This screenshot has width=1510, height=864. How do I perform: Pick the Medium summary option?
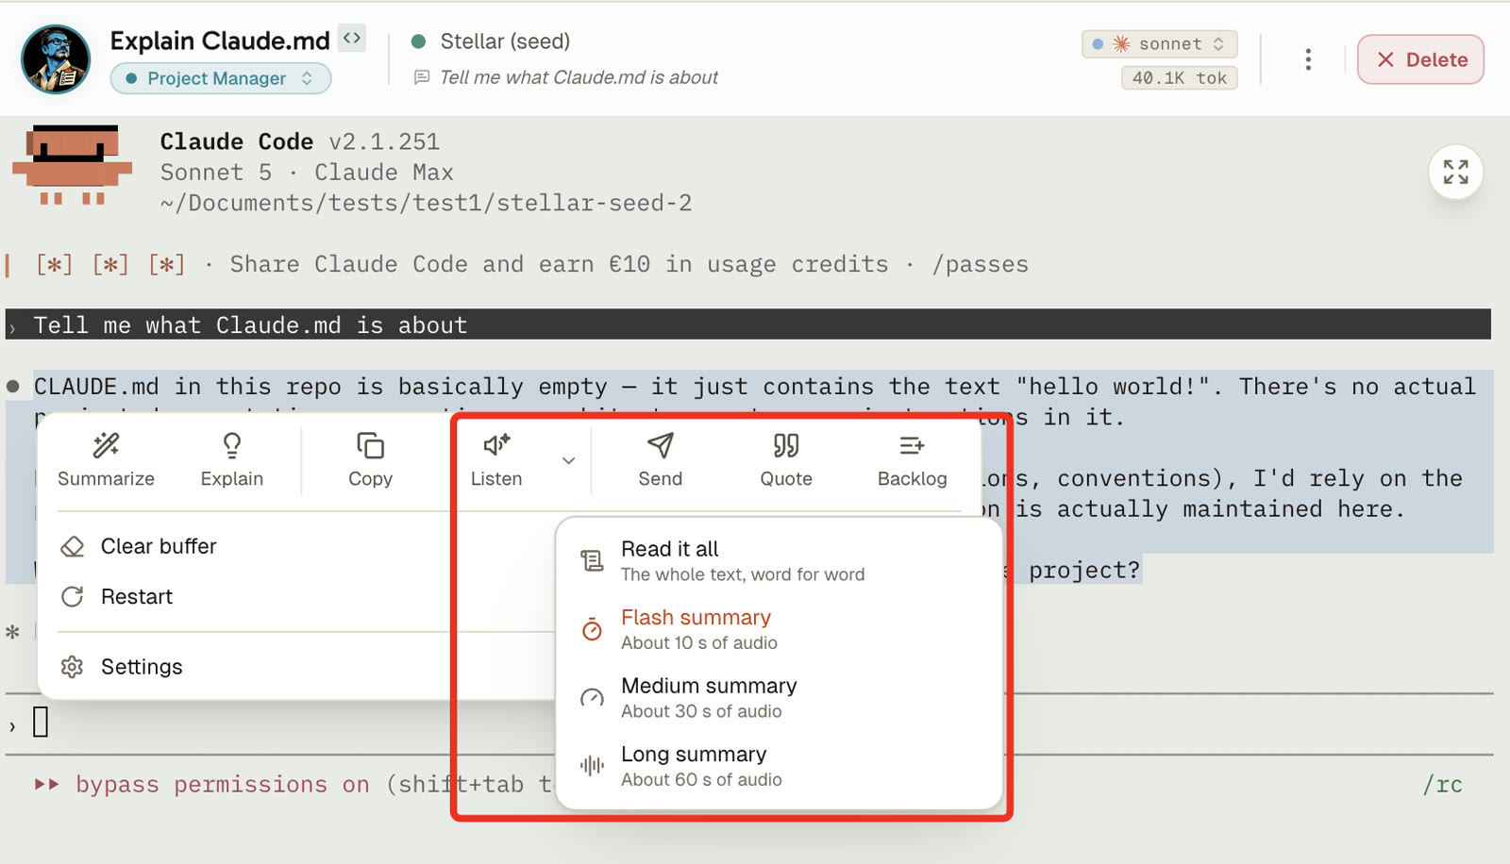779,698
